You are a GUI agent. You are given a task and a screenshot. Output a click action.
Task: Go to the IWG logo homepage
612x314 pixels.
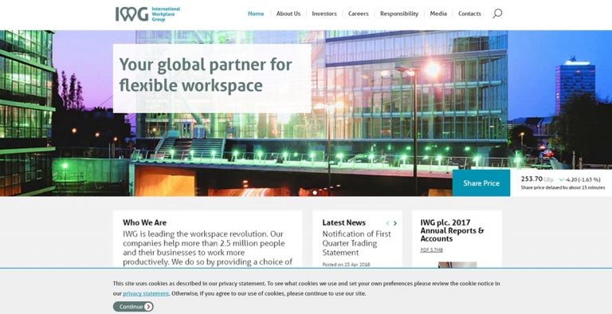[148, 14]
